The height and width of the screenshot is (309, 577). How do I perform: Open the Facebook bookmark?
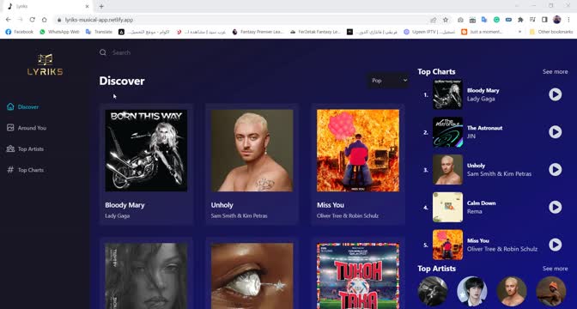point(20,32)
